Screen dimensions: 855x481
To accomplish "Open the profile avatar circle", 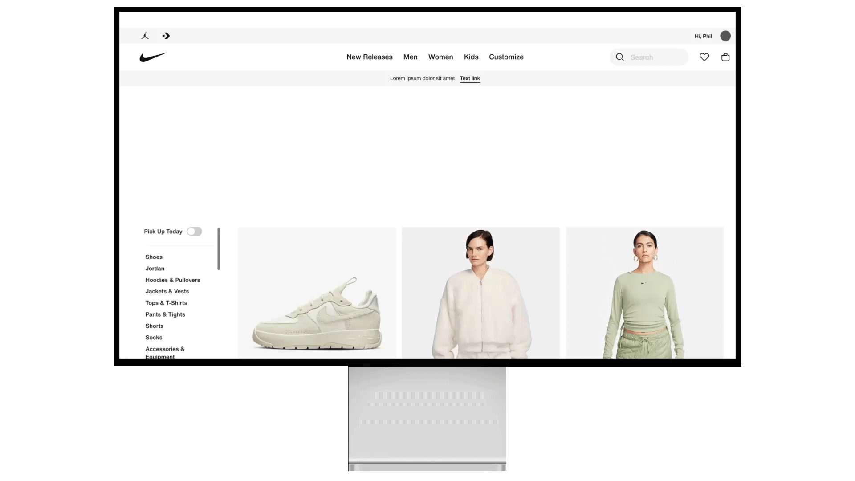I will coord(725,36).
